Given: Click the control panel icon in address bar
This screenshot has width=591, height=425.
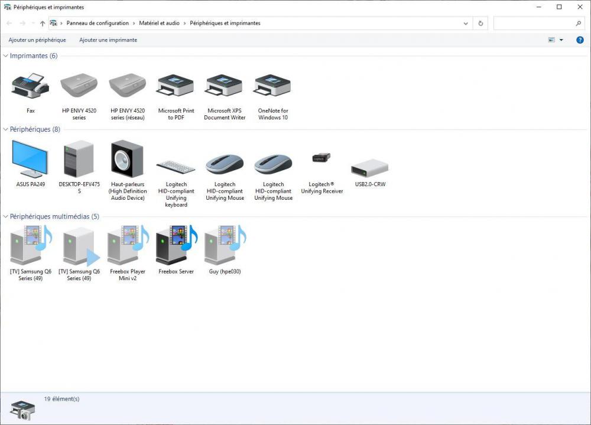Looking at the screenshot, I should pos(54,24).
